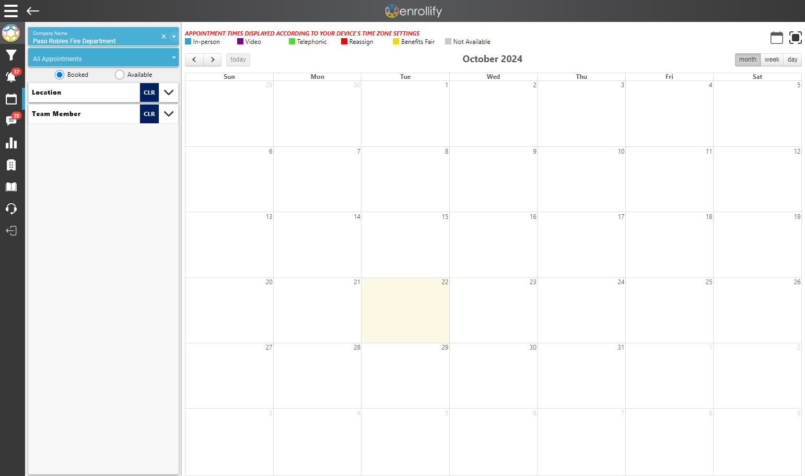Clear the Team Member filter with CLR
Viewport: 805px width, 476px height.
pos(149,114)
